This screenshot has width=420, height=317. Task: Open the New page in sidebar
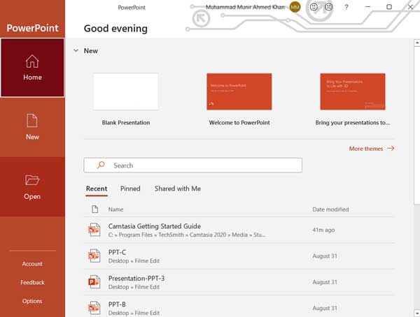32,127
